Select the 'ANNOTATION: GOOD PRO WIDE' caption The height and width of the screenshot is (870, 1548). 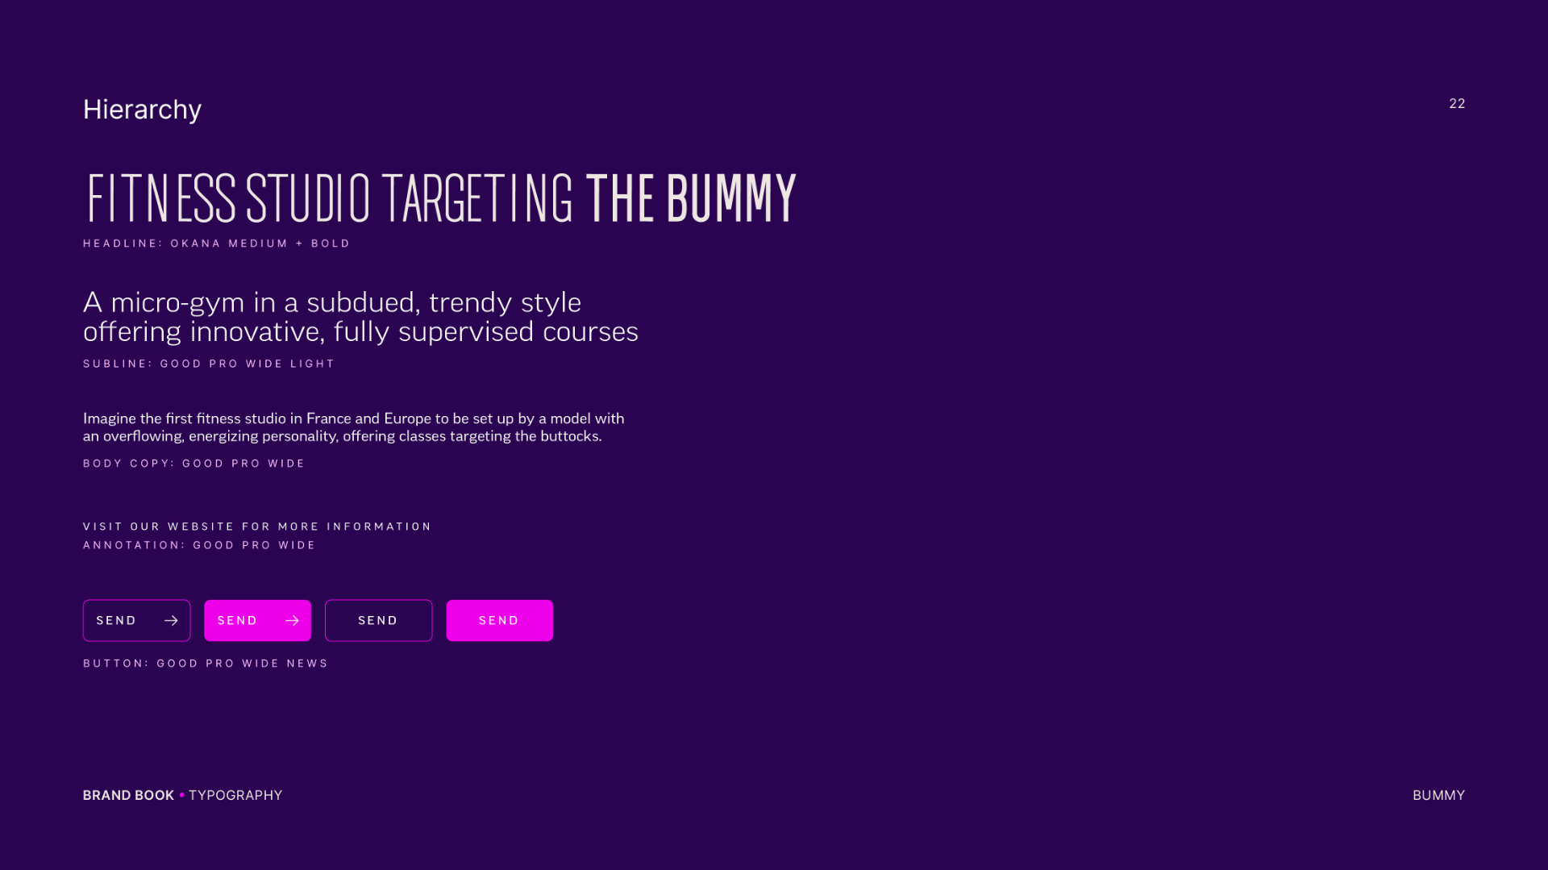click(x=199, y=545)
